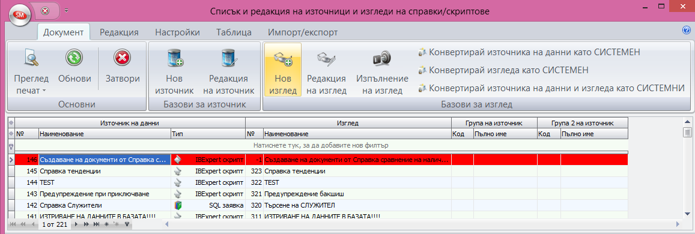The width and height of the screenshot is (695, 234).
Task: Expand the Преглед печат dropdown arrow
Action: point(44,91)
